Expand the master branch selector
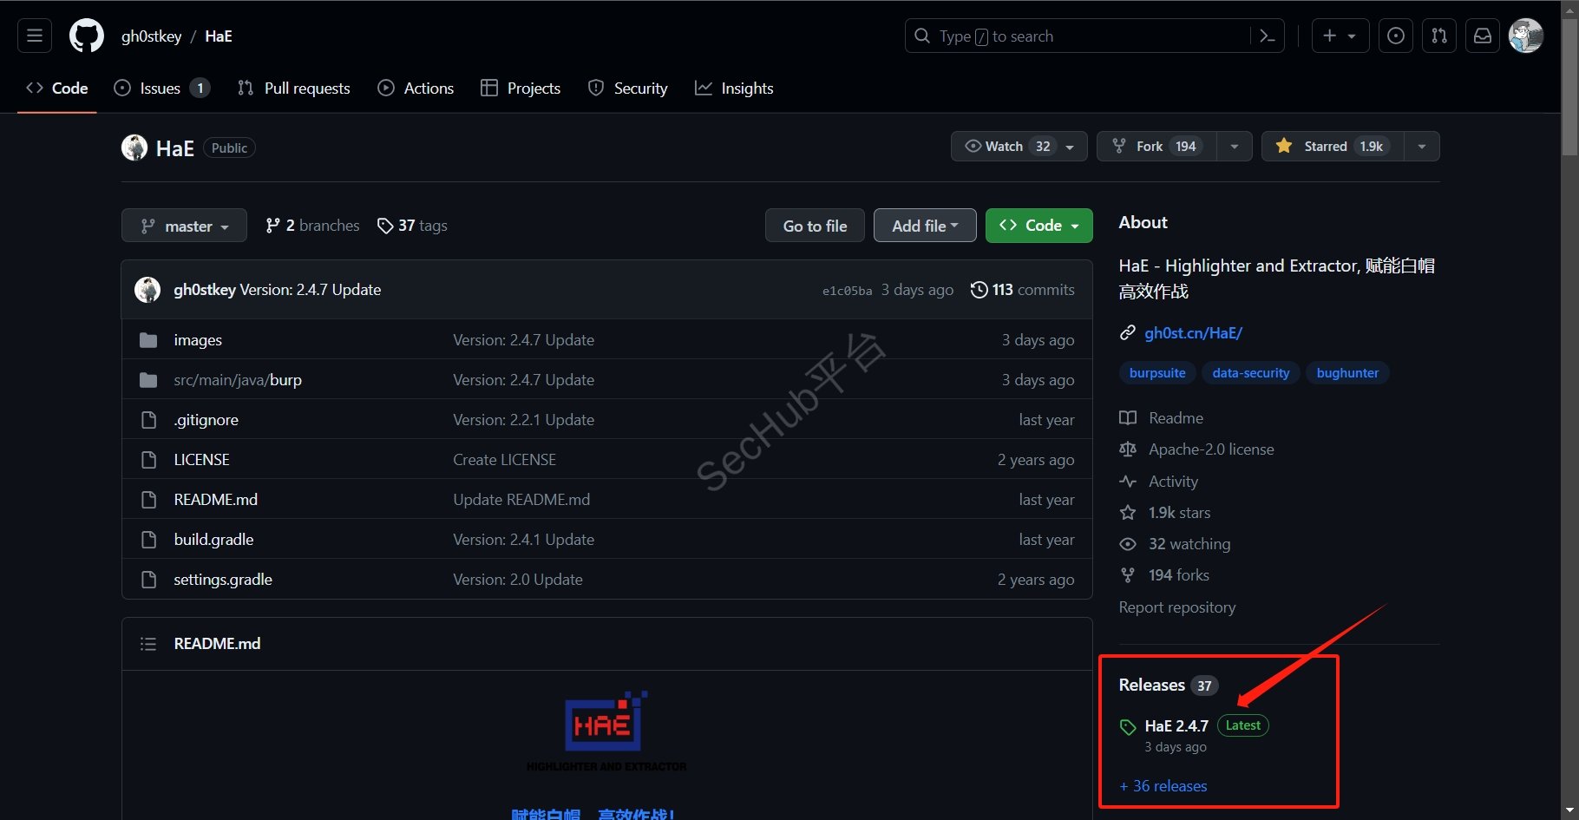1579x820 pixels. [184, 226]
